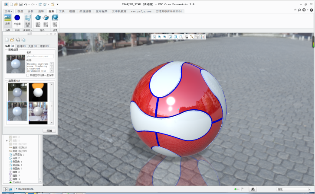Open the selection filter dropdown in status bar

[x=309, y=189]
